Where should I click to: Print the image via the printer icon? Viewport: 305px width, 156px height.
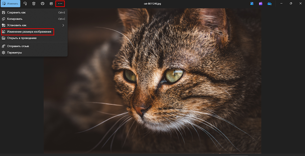(x=42, y=4)
